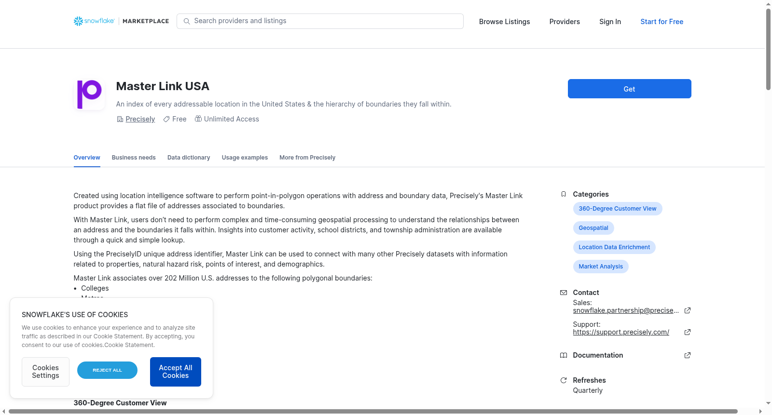Open Cookies Settings
This screenshot has height=415, width=772.
click(45, 372)
